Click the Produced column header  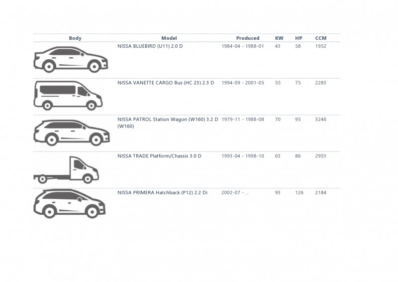tap(248, 38)
